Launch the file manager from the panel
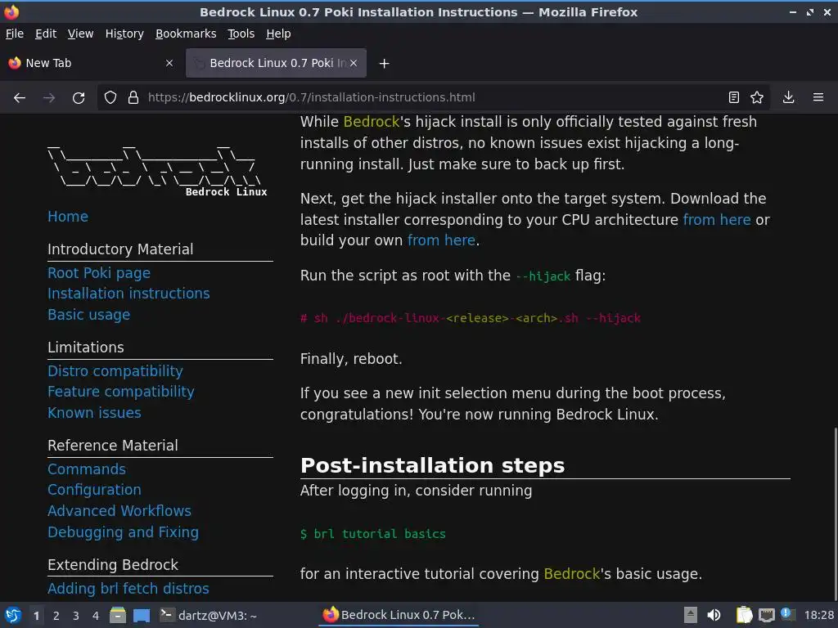Image resolution: width=838 pixels, height=628 pixels. point(118,616)
